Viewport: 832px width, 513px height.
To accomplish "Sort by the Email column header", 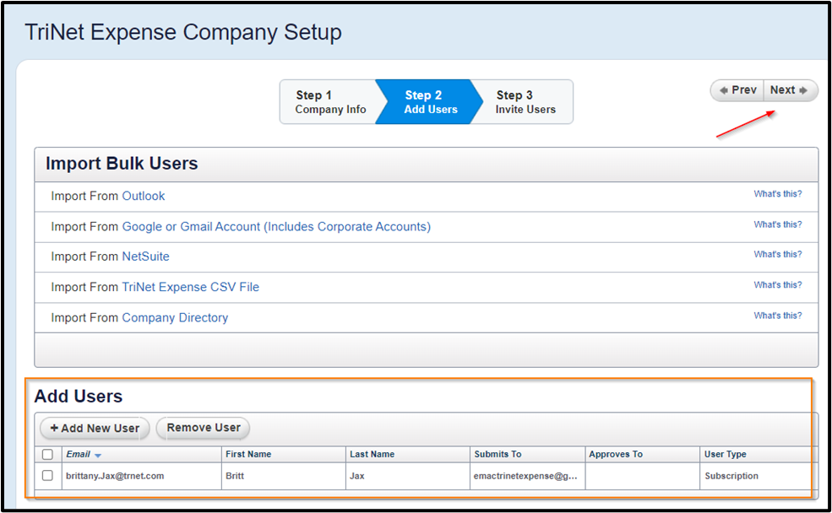I will click(x=141, y=454).
